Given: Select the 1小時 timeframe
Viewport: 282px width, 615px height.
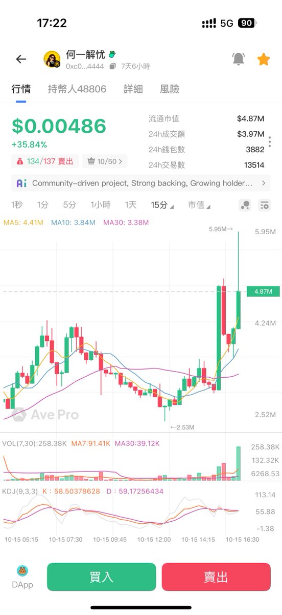Looking at the screenshot, I should (x=101, y=205).
